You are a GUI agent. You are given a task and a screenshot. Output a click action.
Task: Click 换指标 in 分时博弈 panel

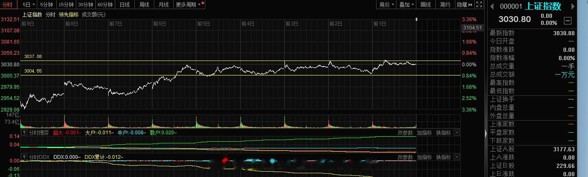[443, 133]
